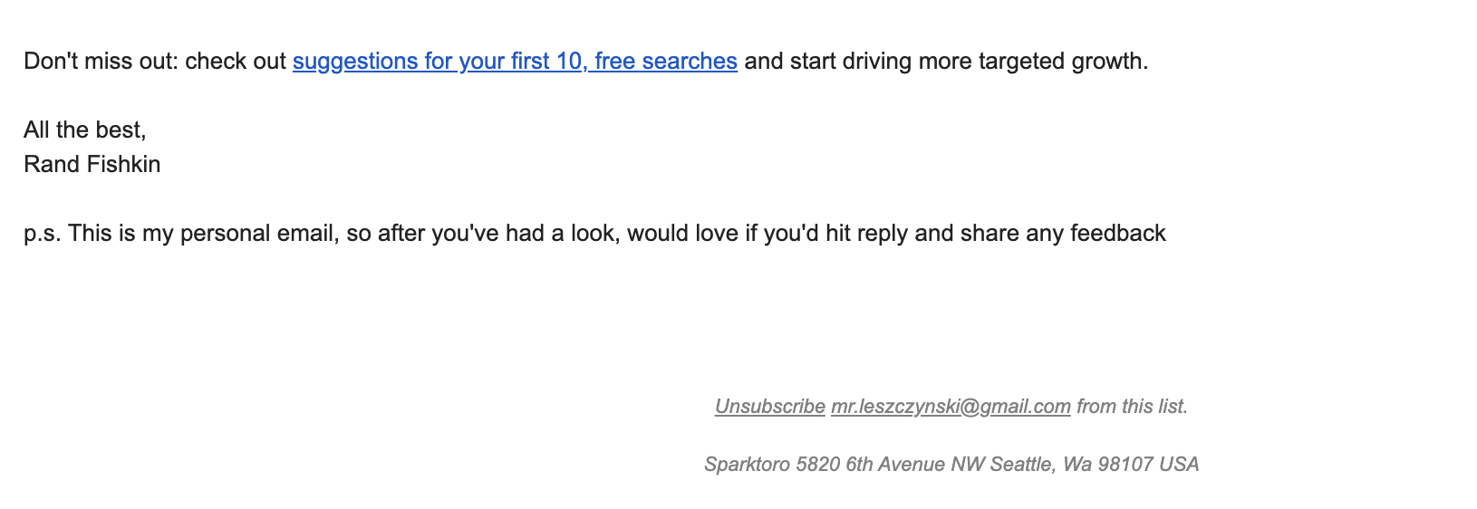The width and height of the screenshot is (1477, 509).
Task: Click the "p.s." label starting the postscript
Action: pyautogui.click(x=42, y=234)
